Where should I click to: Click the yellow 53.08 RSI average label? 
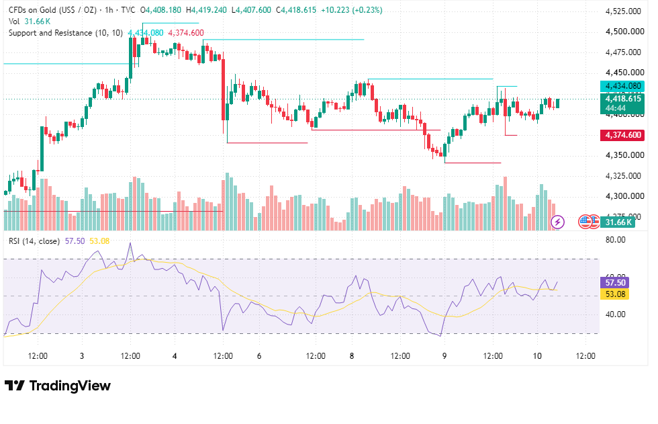click(615, 294)
